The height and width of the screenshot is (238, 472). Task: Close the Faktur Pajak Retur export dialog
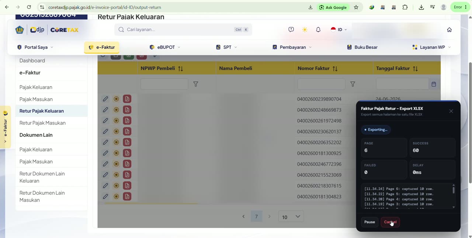point(451,111)
